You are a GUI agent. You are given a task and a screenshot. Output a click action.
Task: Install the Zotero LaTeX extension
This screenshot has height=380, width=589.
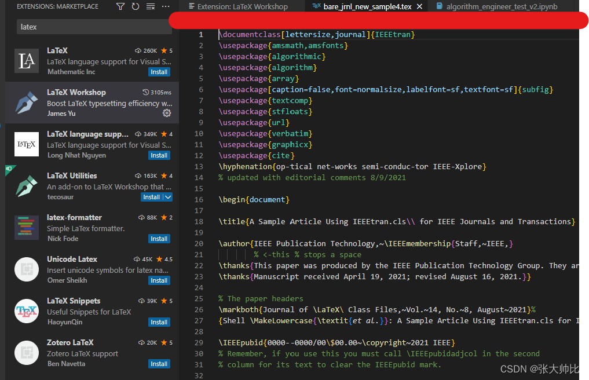tap(159, 364)
